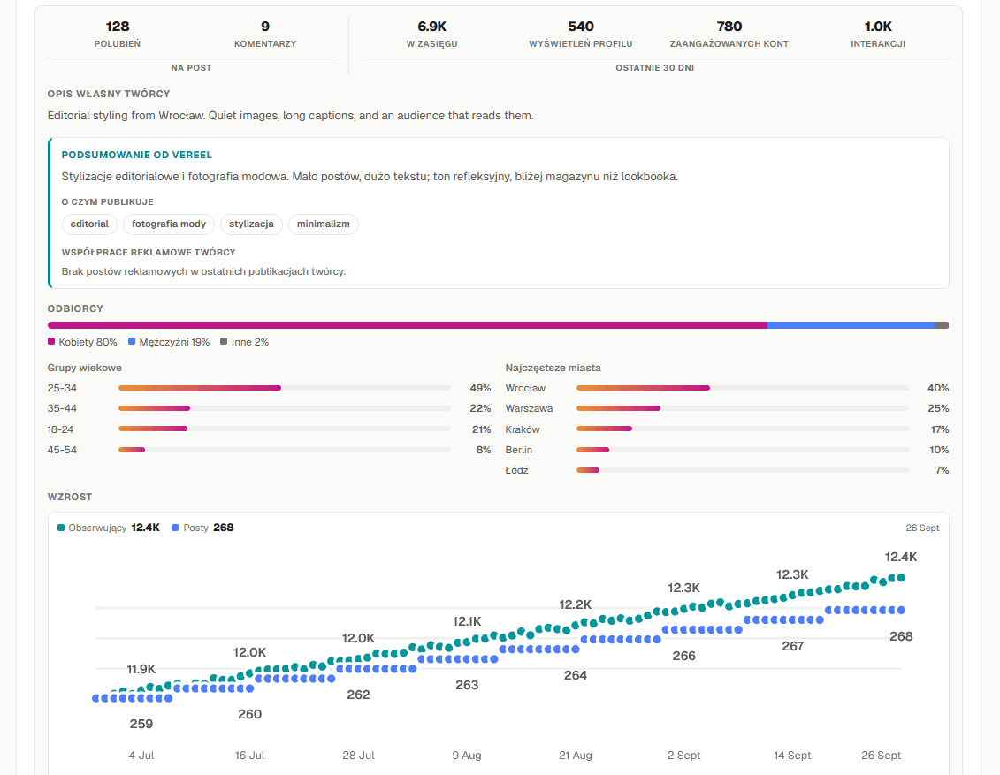Click the '9 Aug' axis date
This screenshot has width=1000, height=775.
(x=467, y=756)
